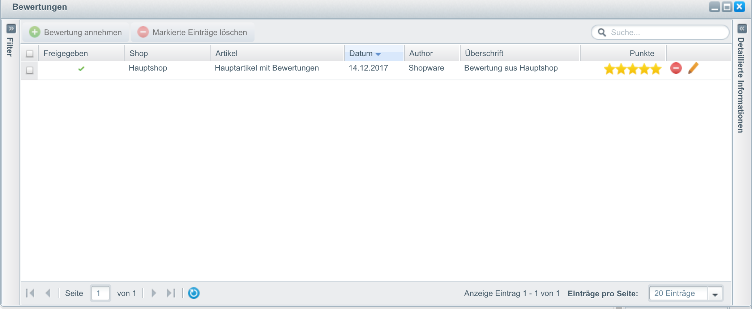The height and width of the screenshot is (309, 752).
Task: Sort by the Freigegeben column
Action: [82, 53]
